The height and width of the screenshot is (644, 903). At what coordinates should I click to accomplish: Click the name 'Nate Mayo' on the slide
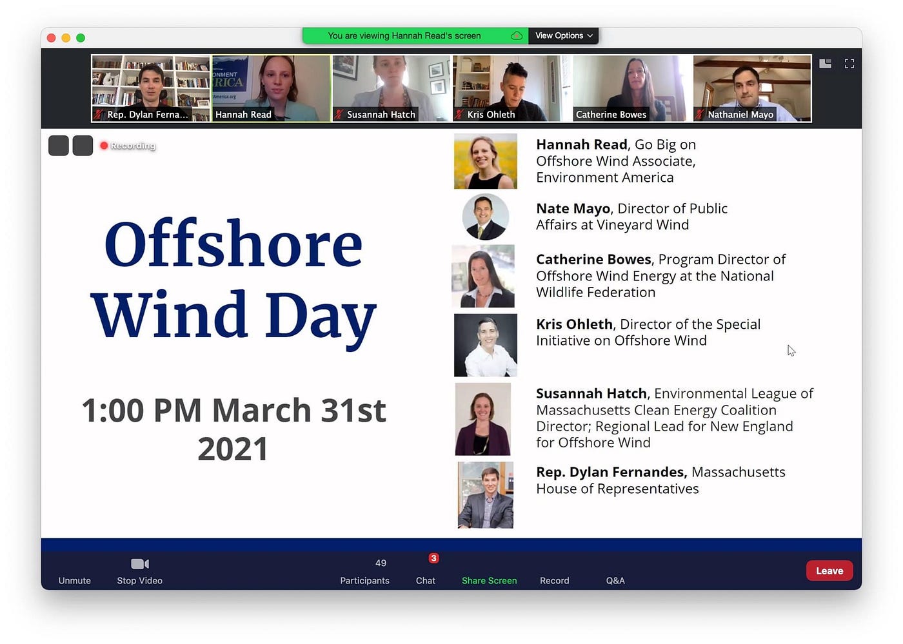(573, 208)
